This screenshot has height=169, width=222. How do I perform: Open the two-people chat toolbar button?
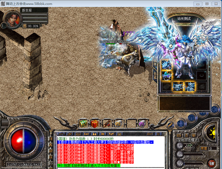coord(94,134)
